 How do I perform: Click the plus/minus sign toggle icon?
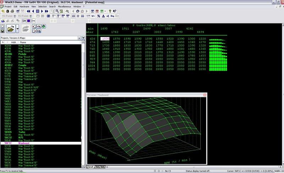coord(93,16)
